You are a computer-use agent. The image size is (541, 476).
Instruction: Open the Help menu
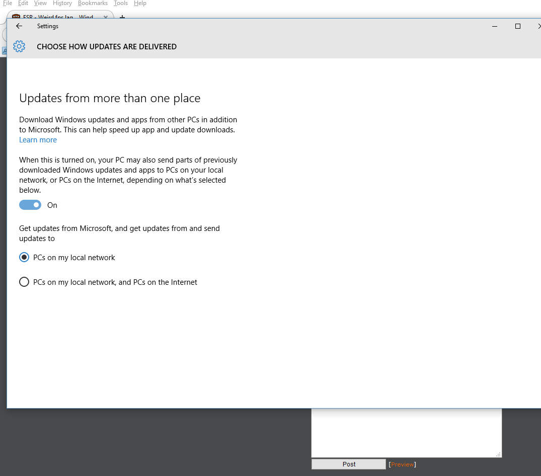click(x=140, y=3)
